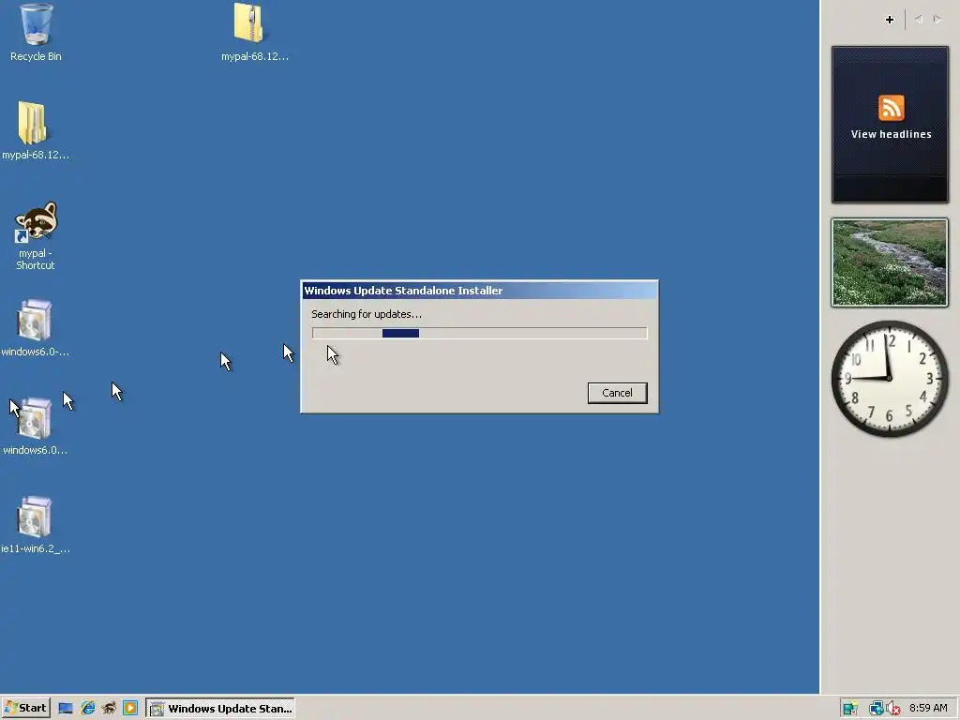Click the Windows Update Standalone Installer title bar
Screen dimensions: 960x720
click(479, 291)
